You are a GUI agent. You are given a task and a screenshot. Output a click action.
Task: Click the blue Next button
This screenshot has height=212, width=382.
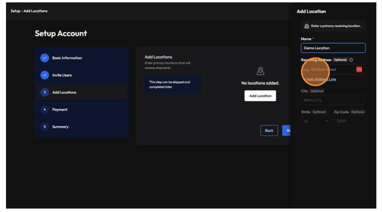[x=286, y=131]
